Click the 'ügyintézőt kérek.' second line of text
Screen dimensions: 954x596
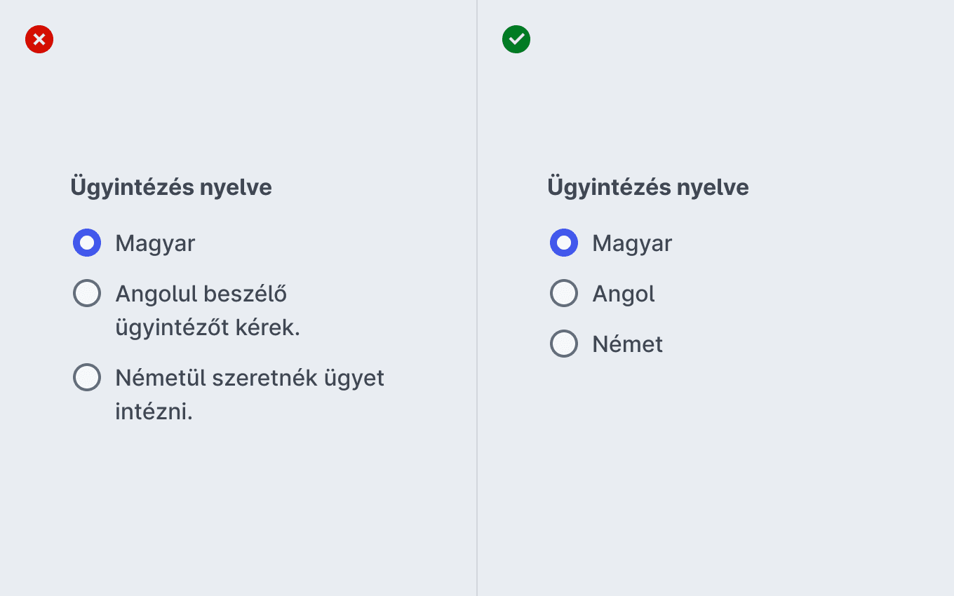pos(208,327)
